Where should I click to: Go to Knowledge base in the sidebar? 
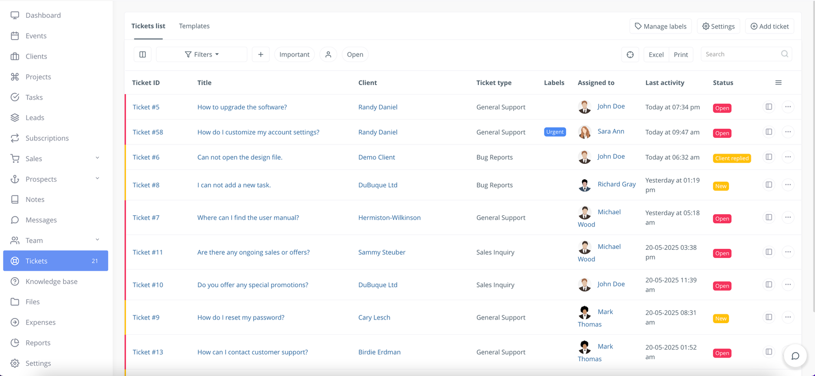[51, 281]
